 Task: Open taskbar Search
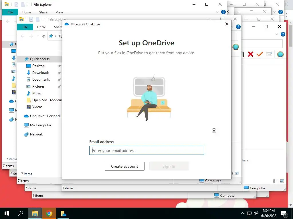[x=21, y=213]
